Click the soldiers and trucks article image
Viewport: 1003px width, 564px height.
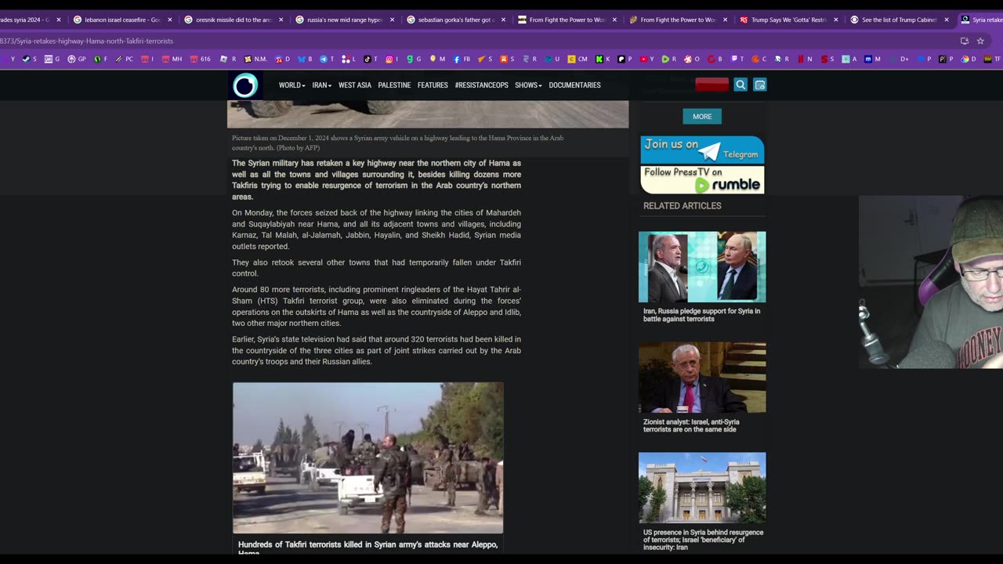[x=368, y=457]
